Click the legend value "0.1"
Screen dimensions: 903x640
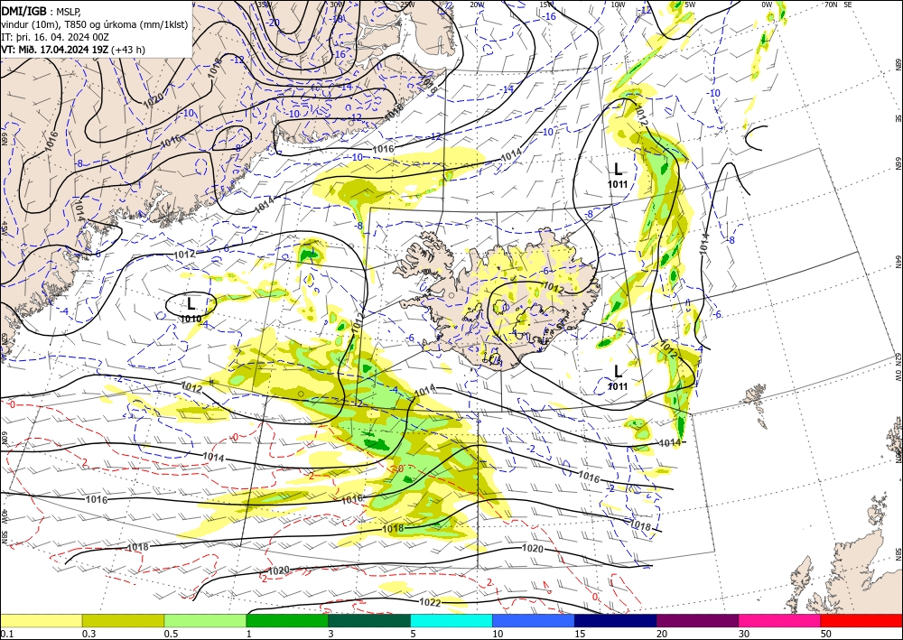5,634
